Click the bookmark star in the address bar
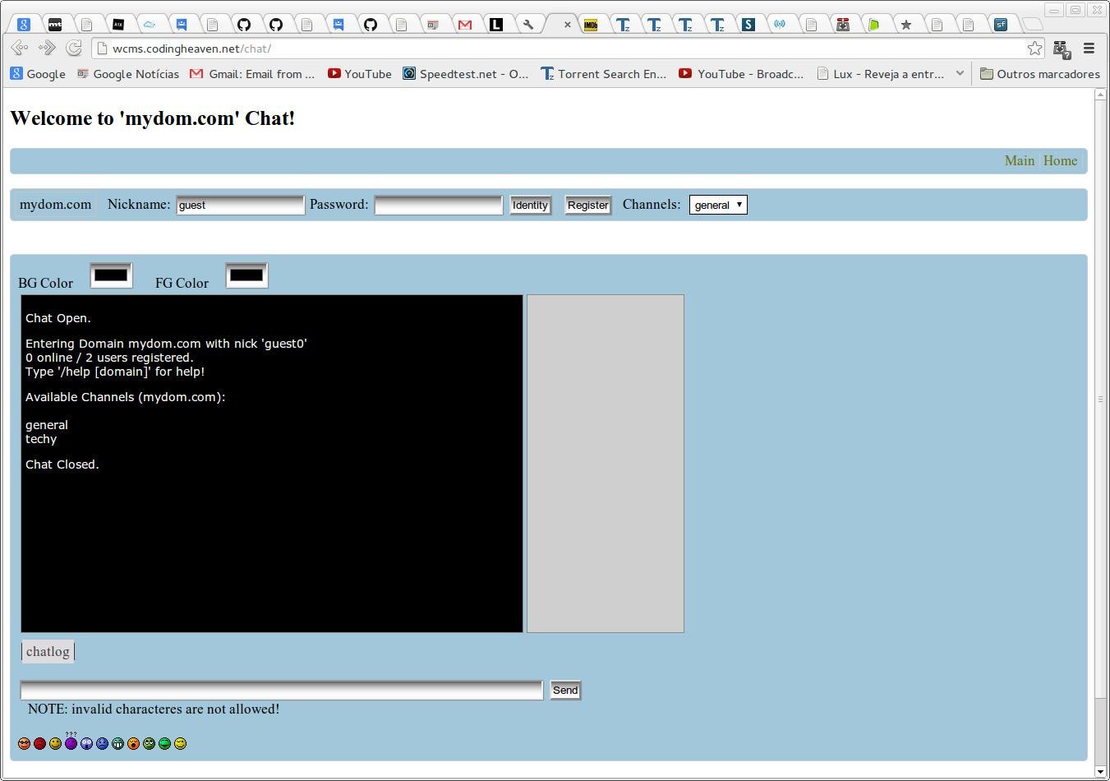1110x781 pixels. coord(1034,49)
